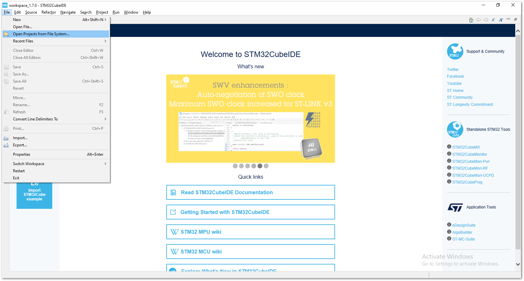Viewport: 524px width, 281px height.
Task: Click info icon beside STM32CubeMonitor
Action: point(449,154)
